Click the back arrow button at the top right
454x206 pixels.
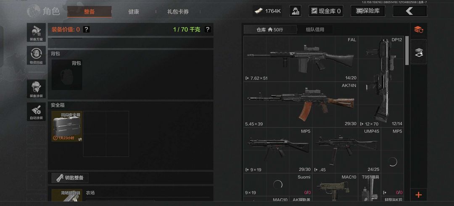tap(410, 11)
